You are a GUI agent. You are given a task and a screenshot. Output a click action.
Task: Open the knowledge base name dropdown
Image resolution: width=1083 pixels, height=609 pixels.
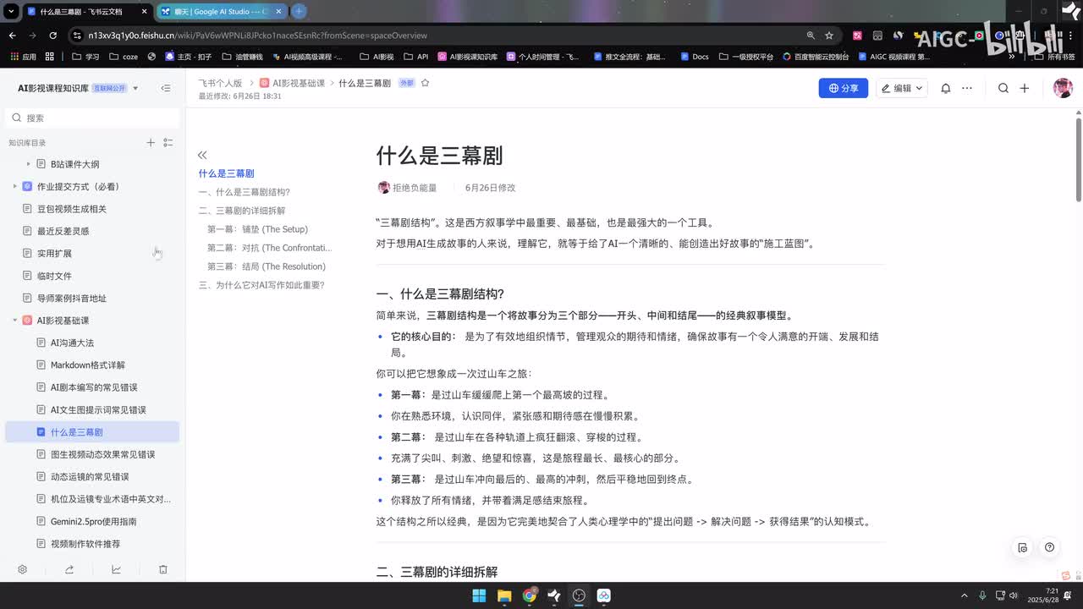[135, 88]
